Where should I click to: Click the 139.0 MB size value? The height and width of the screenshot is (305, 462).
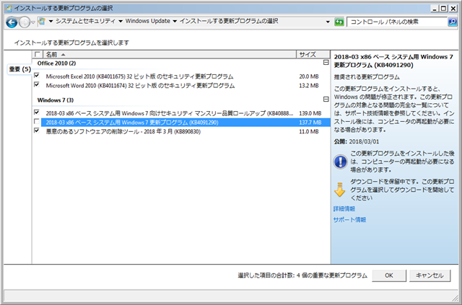coord(310,113)
